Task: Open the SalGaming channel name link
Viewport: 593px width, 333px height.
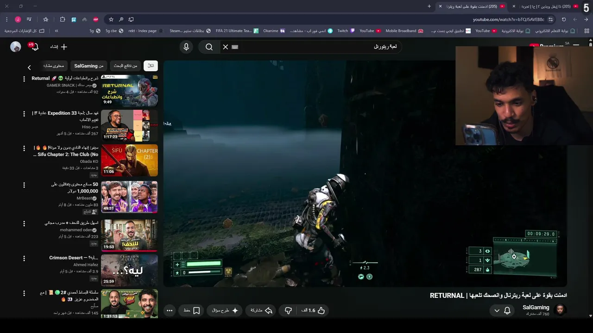Action: pos(536,308)
